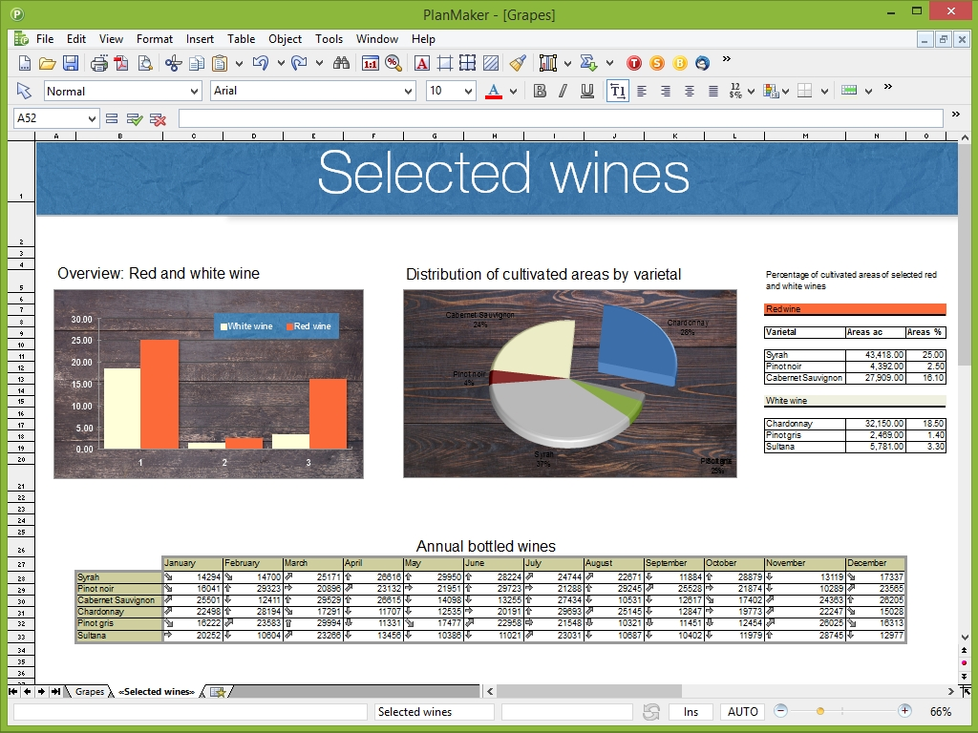Click the zoom slider handle
The image size is (978, 733).
point(820,711)
